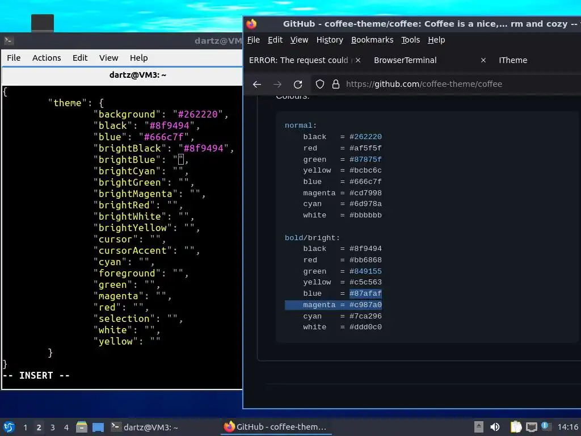
Task: Select the dartz@VM3: ~ terminal tab
Action: coord(123,75)
